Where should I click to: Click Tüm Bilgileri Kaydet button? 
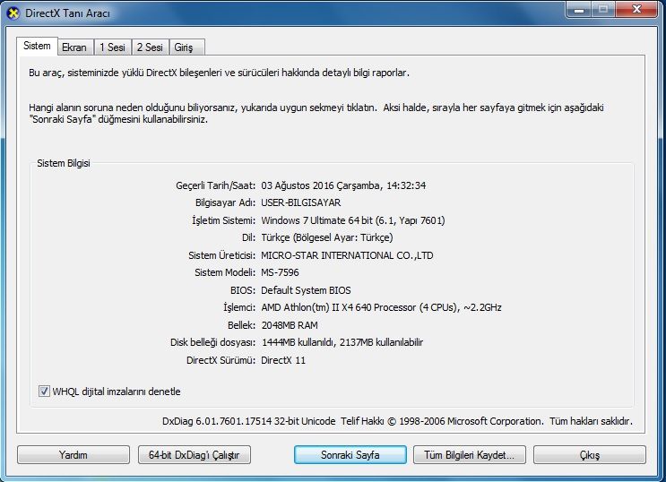(x=470, y=455)
